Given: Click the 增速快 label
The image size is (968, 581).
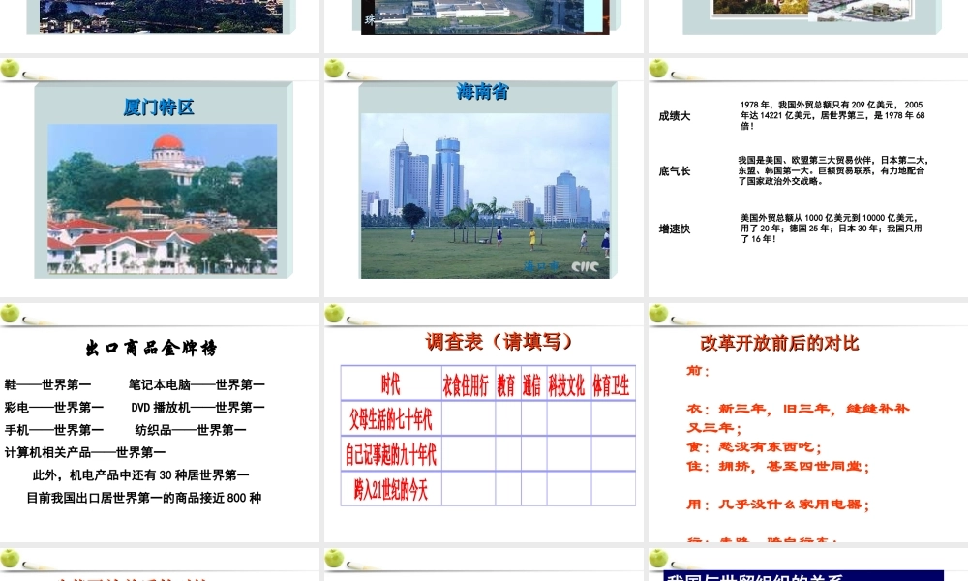Looking at the screenshot, I should 674,229.
